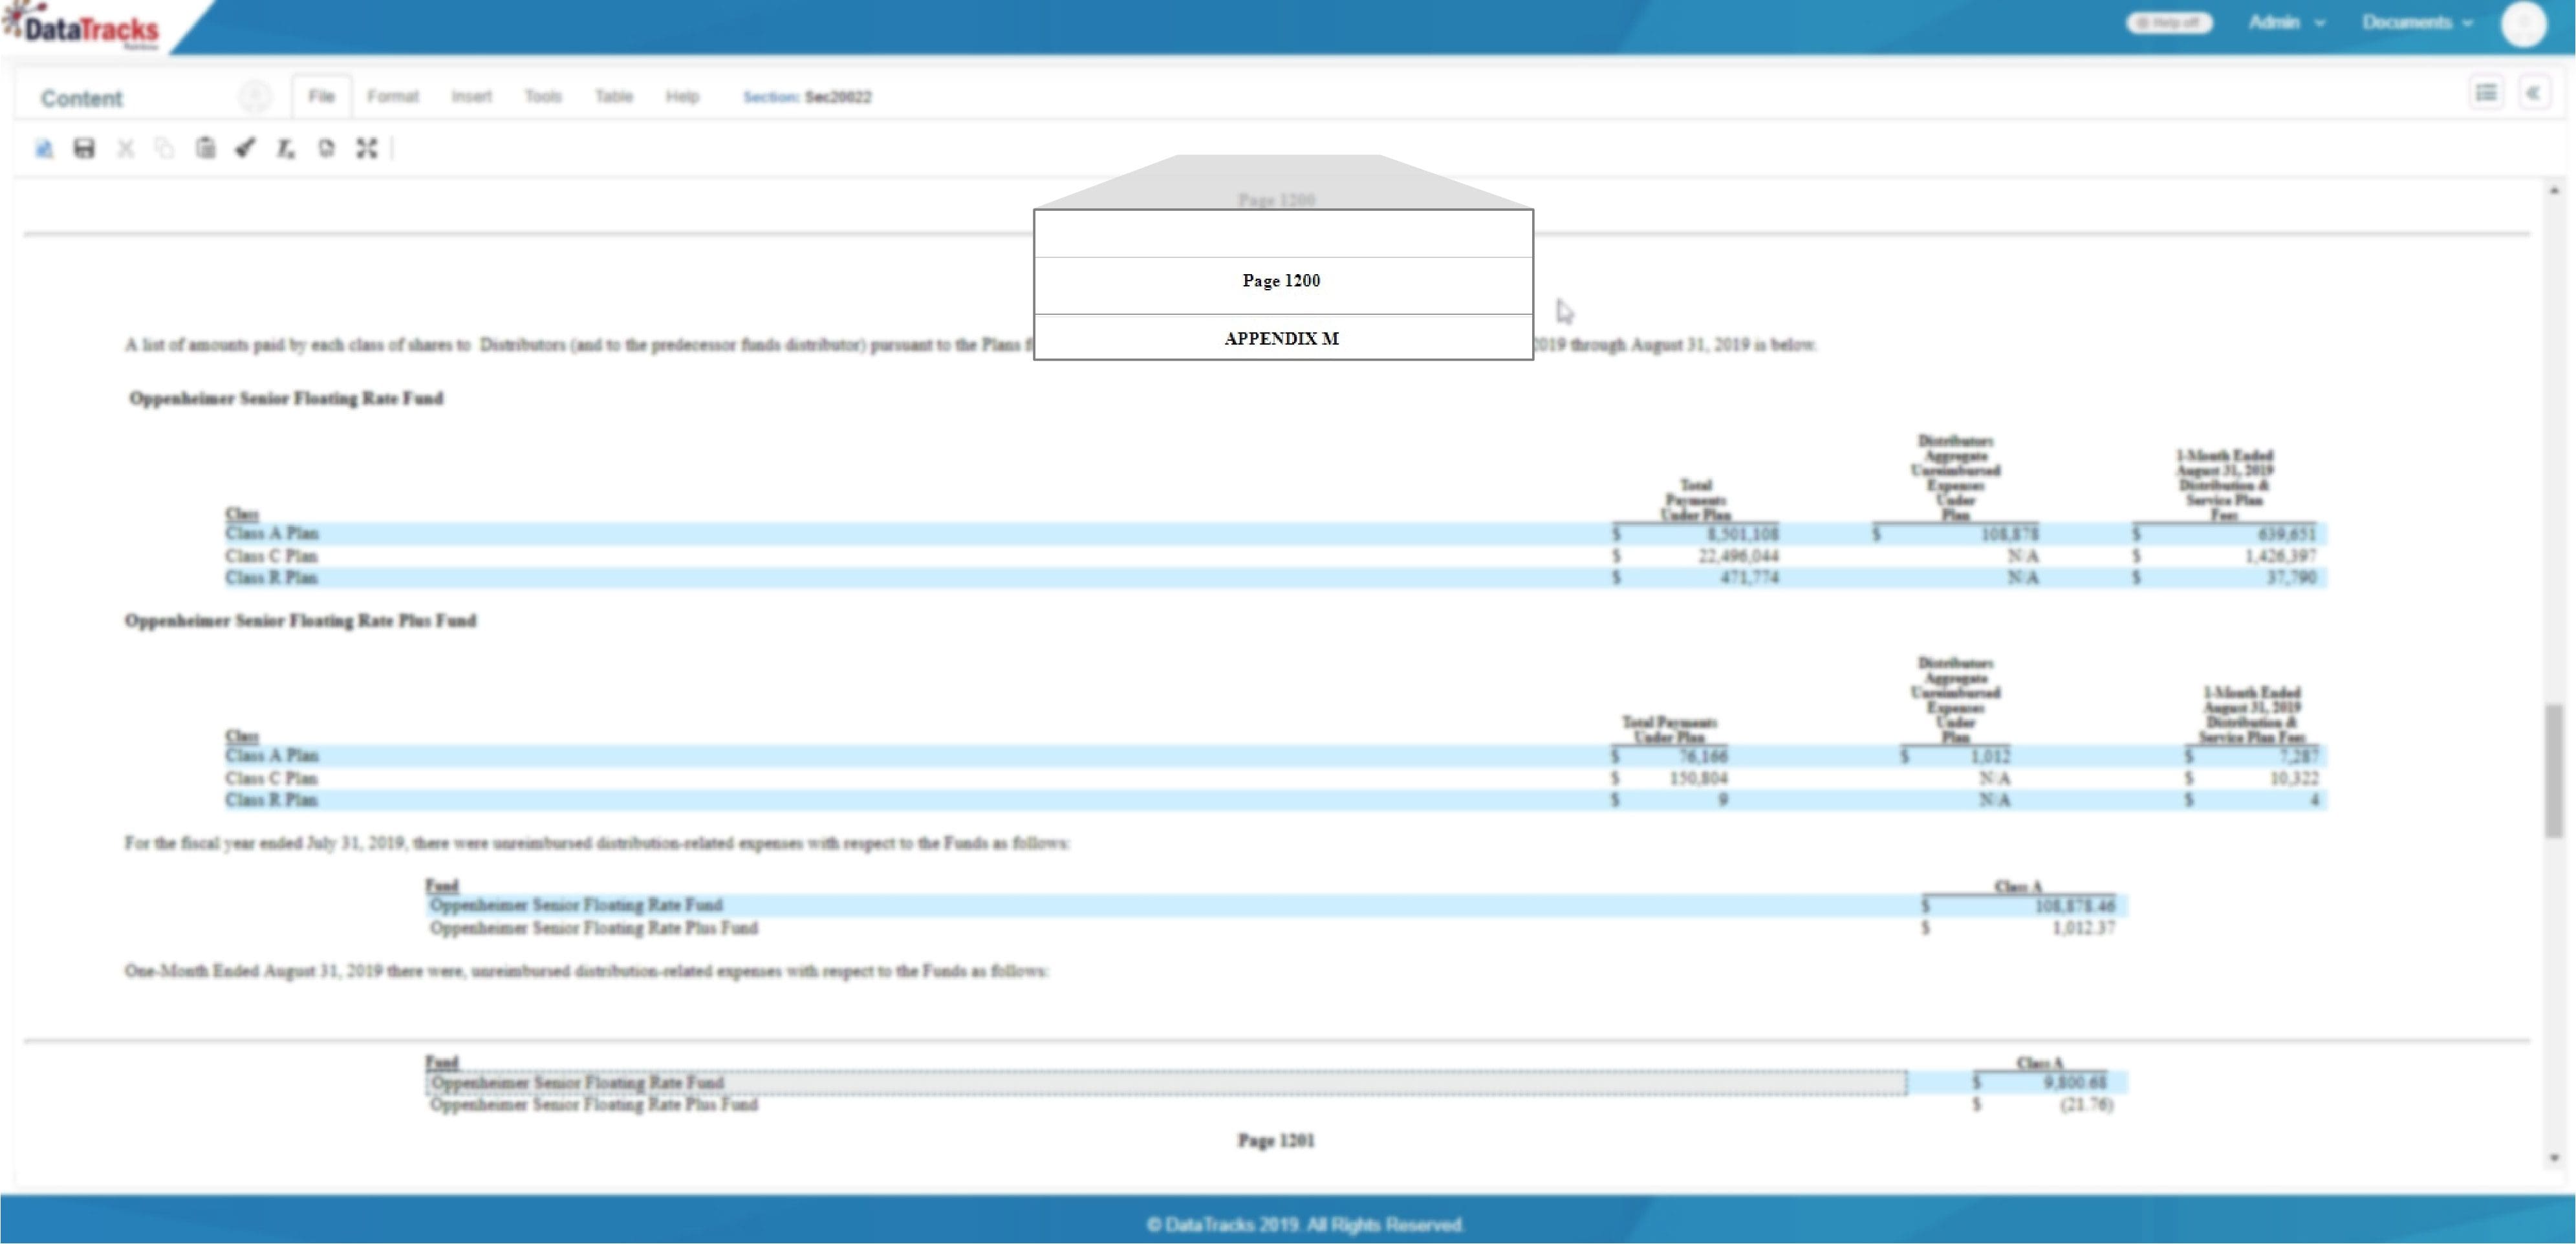Click Class C Plan row in first table
The width and height of the screenshot is (2576, 1244).
pos(1275,555)
